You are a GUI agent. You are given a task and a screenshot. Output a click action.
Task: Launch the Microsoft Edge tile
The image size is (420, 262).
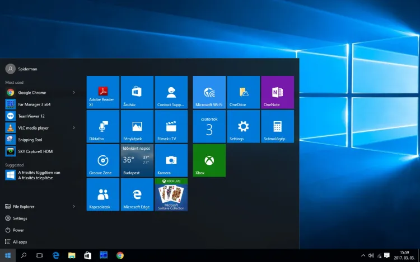137,194
